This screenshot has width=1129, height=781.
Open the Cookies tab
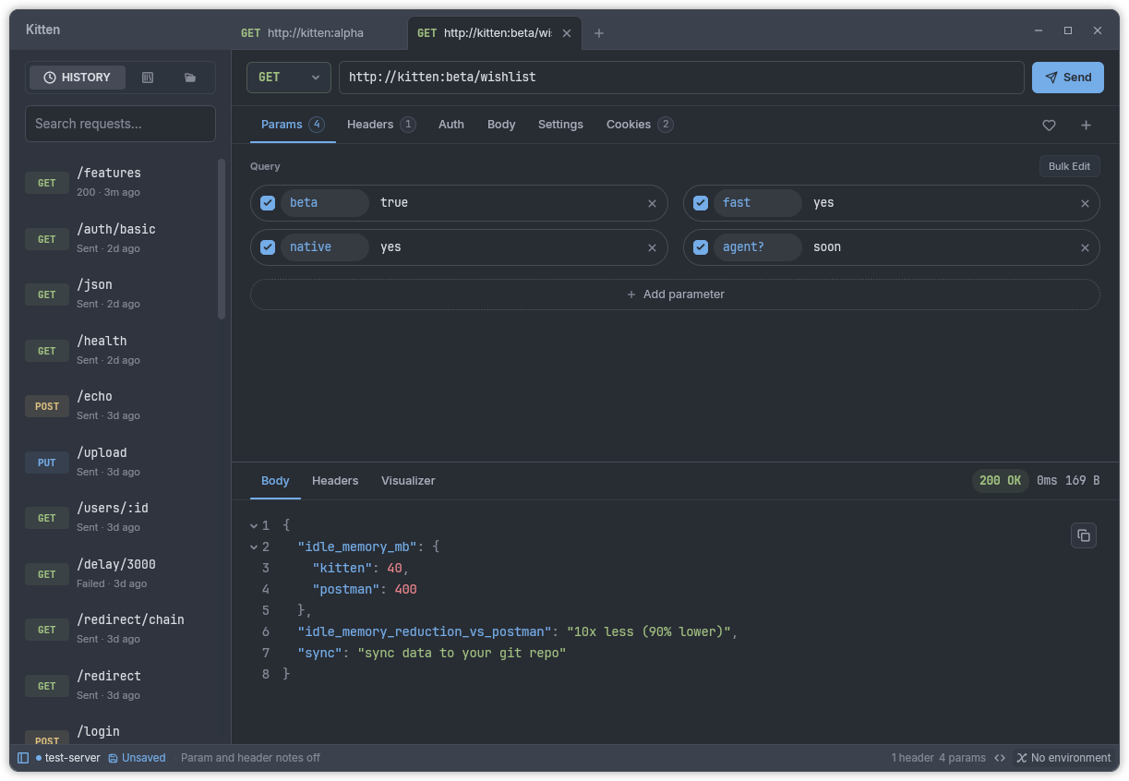pyautogui.click(x=639, y=125)
